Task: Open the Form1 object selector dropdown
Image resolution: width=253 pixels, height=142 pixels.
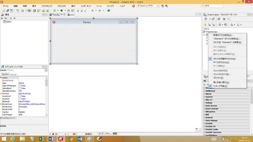Action: pyautogui.click(x=46, y=70)
